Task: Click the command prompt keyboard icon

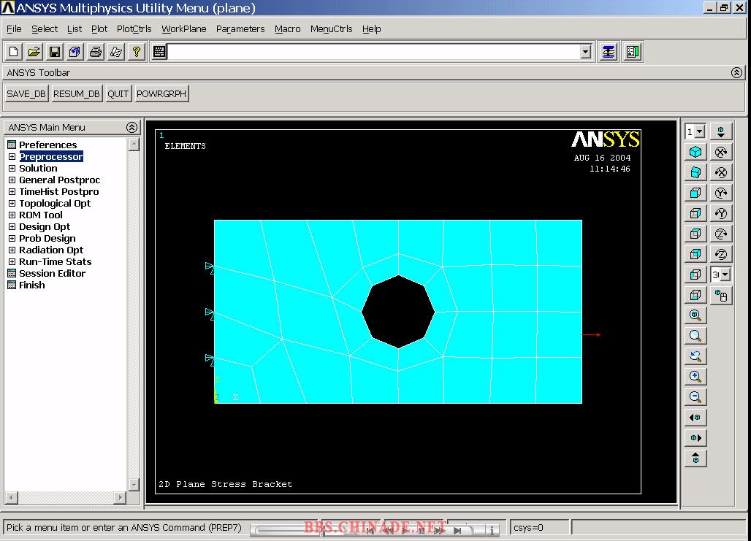Action: coord(159,52)
